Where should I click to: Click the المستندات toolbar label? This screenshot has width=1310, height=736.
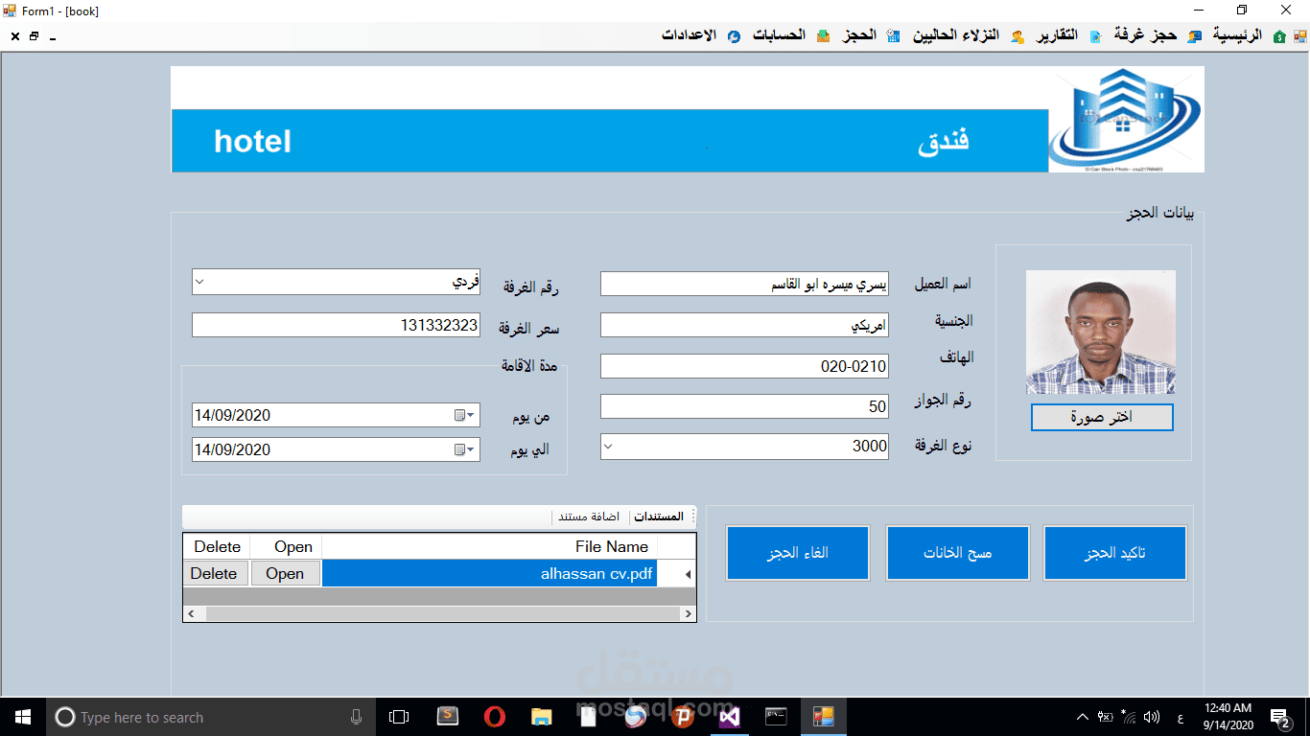click(659, 517)
